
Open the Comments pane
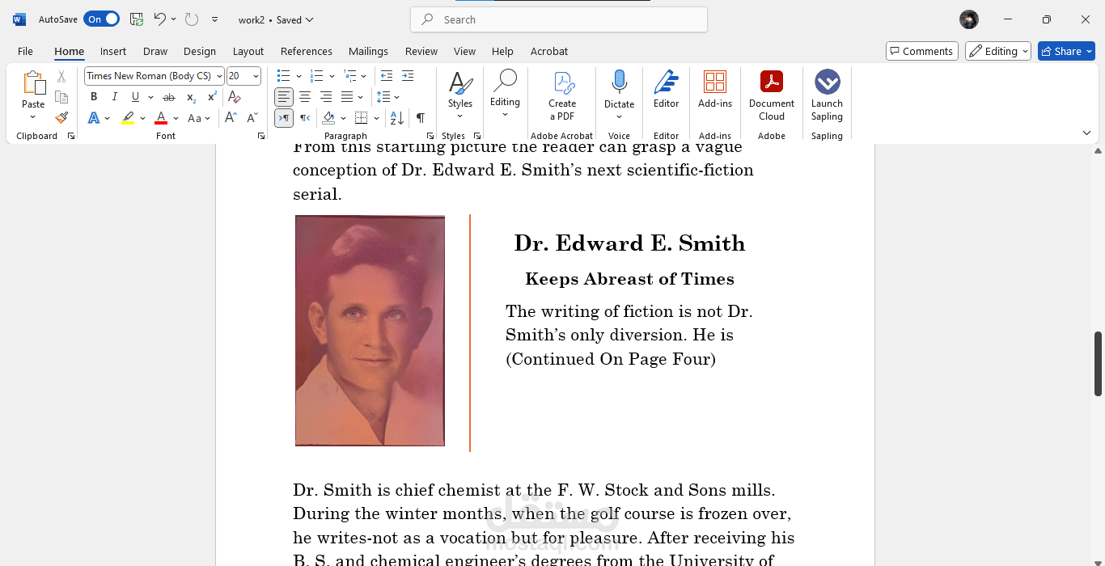922,51
